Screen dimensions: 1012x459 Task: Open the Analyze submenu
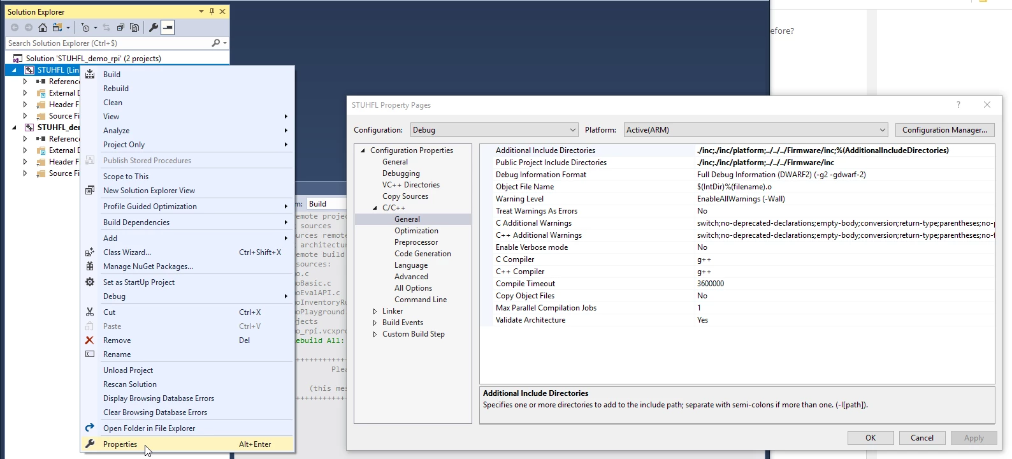pos(187,131)
